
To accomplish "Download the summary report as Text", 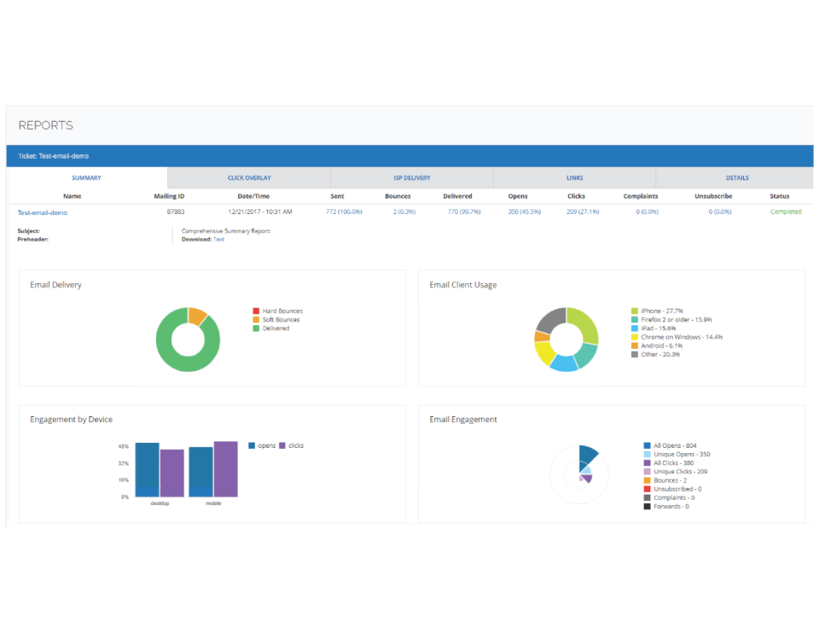I will coord(219,239).
